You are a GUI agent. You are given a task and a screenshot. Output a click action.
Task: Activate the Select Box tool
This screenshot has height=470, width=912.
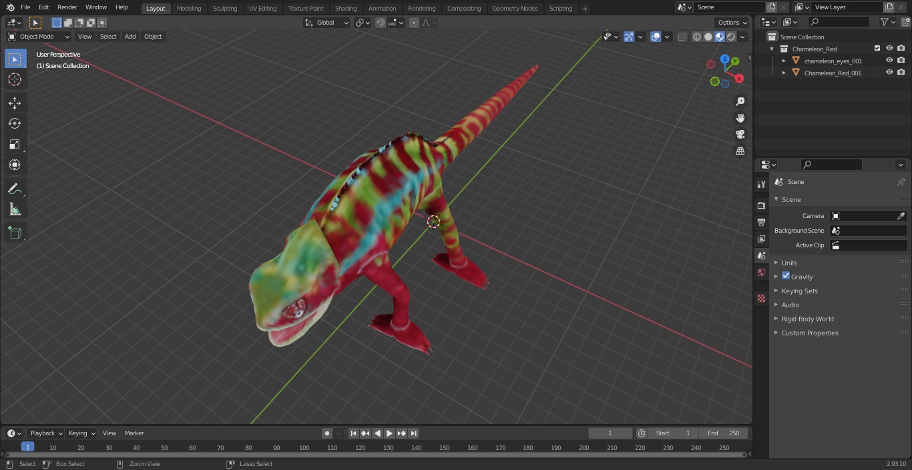(15, 59)
